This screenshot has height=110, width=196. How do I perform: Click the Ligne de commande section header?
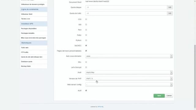tap(34, 9)
